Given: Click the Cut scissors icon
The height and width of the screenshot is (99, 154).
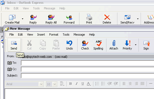Looking at the screenshot, I should (29, 43).
